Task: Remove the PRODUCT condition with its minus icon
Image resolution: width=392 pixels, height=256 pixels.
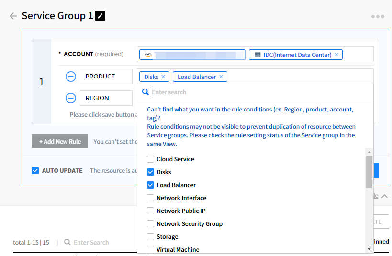Action: point(71,77)
